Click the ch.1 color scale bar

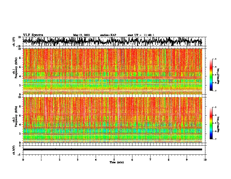(x=211, y=75)
